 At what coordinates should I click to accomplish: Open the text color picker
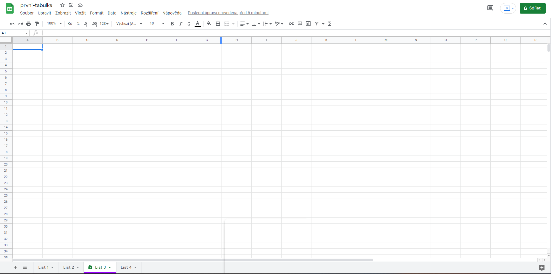[x=198, y=24]
